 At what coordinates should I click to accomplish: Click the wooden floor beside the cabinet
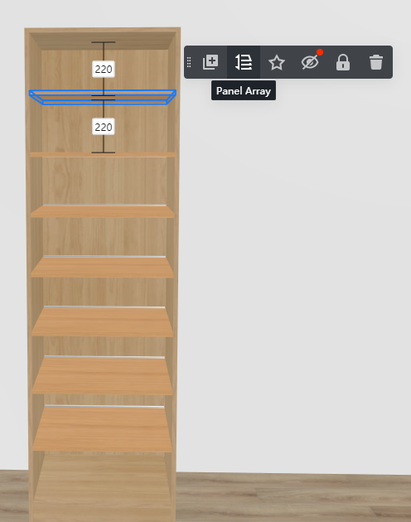(293, 498)
